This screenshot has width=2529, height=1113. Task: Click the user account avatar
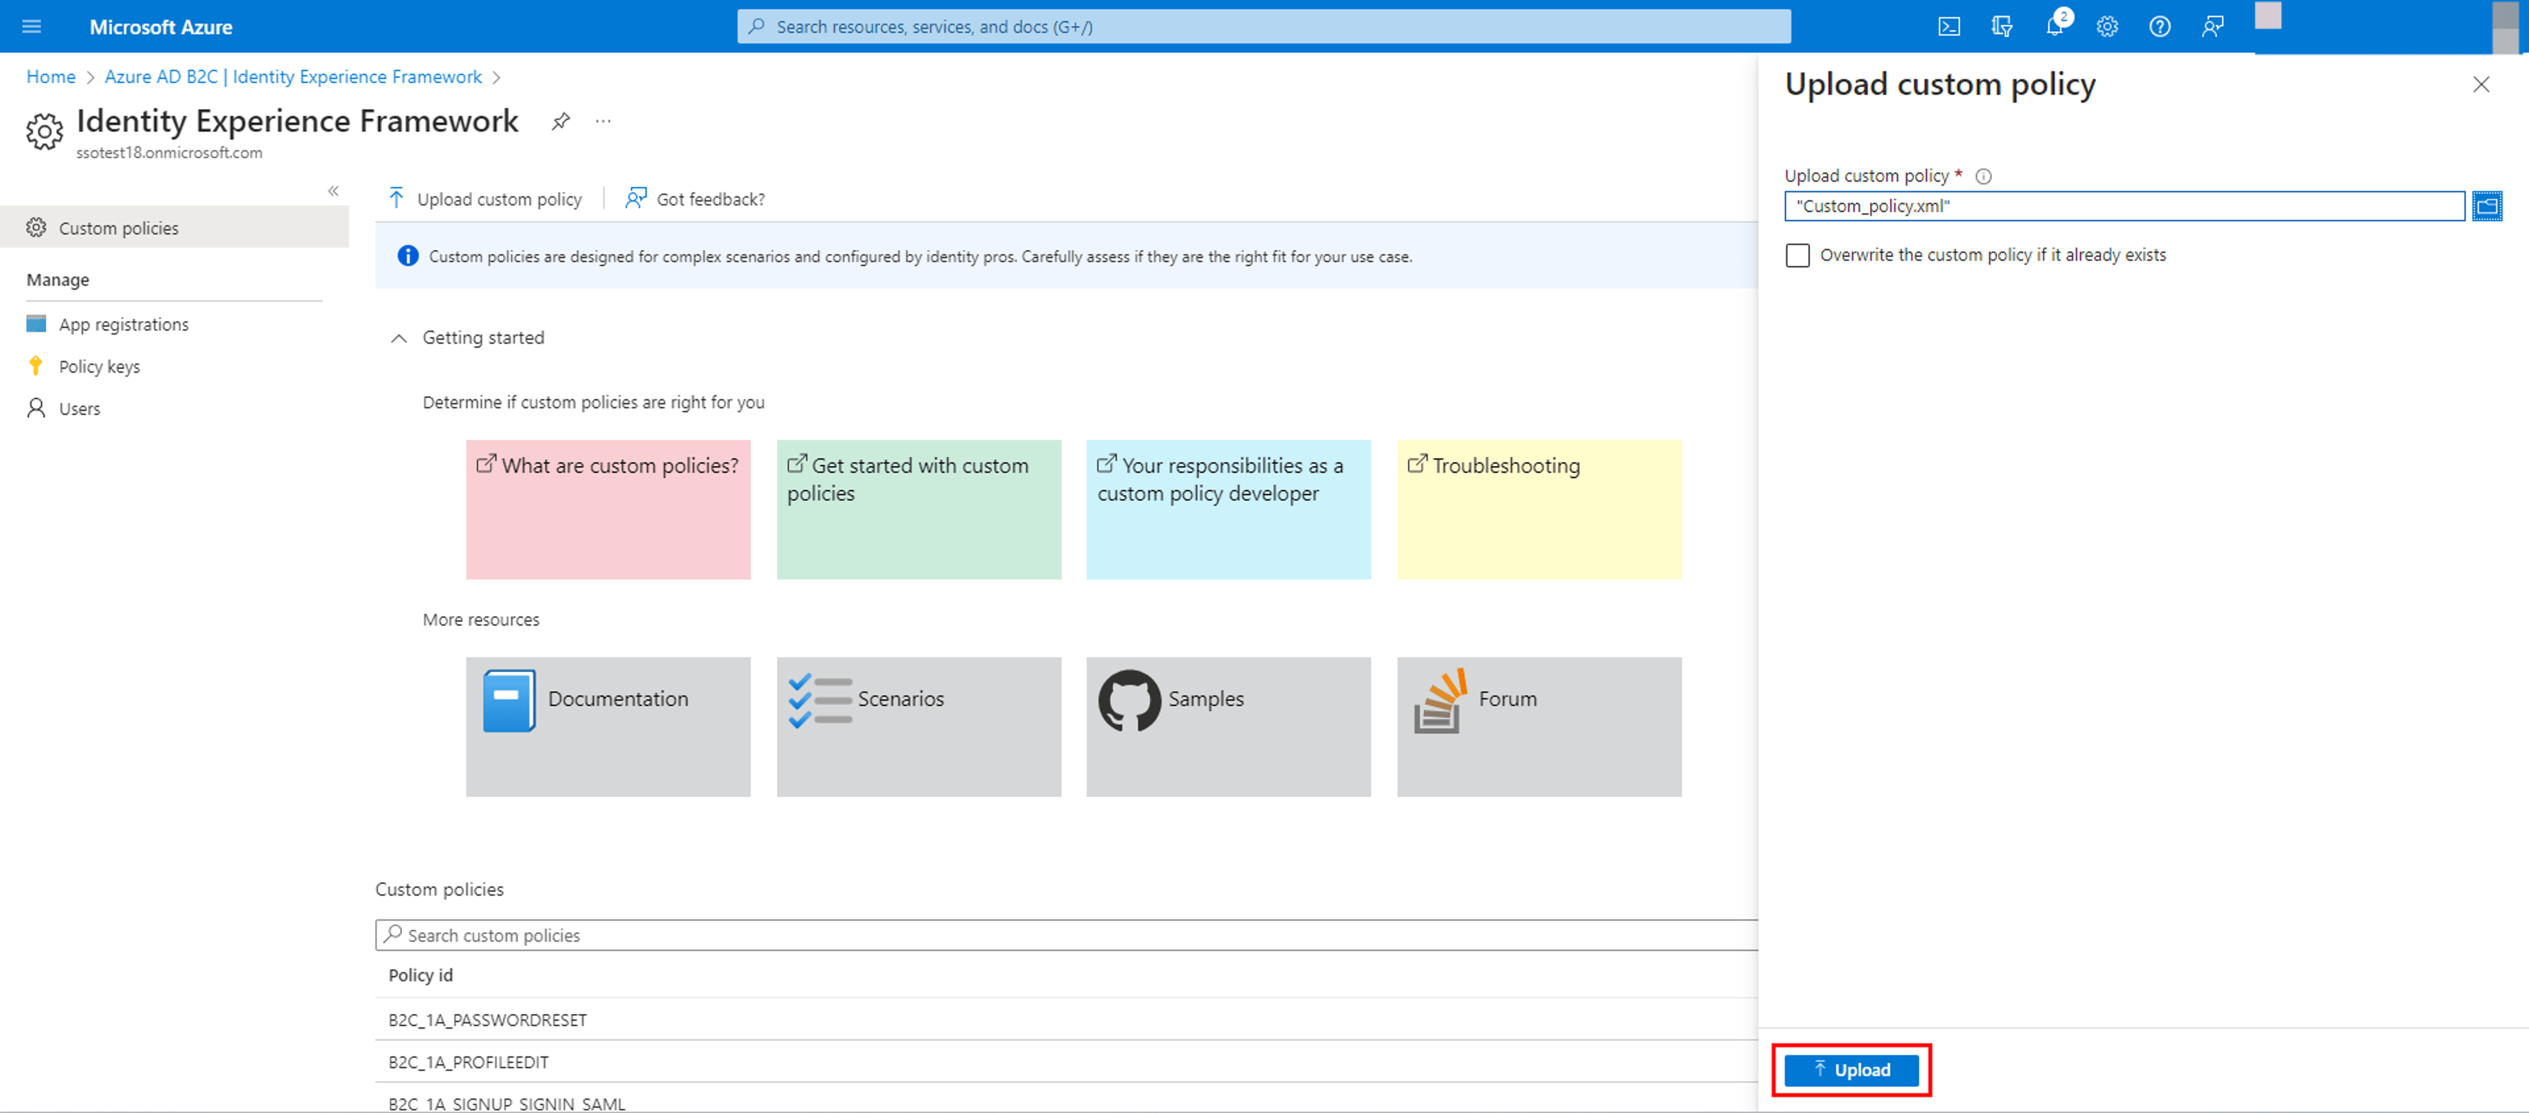(x=2268, y=16)
